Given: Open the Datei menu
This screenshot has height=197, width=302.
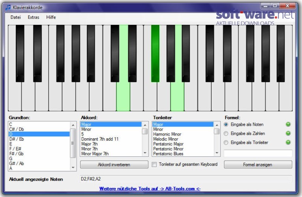Looking at the screenshot, I should (x=16, y=17).
